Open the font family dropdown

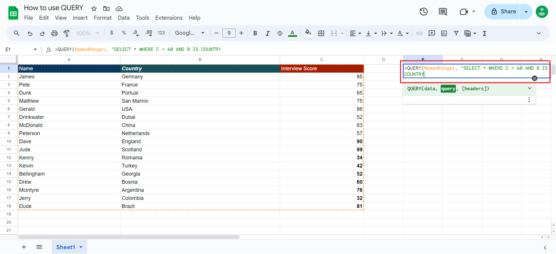(190, 33)
